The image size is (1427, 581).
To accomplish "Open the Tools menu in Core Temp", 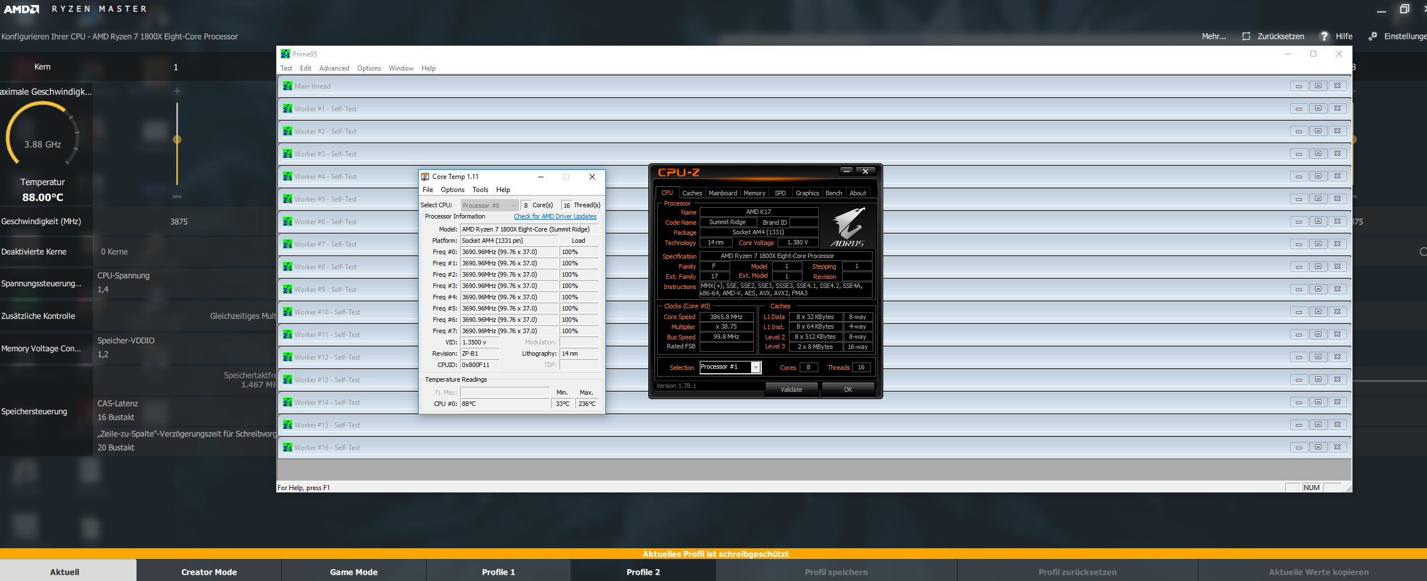I will coord(480,190).
